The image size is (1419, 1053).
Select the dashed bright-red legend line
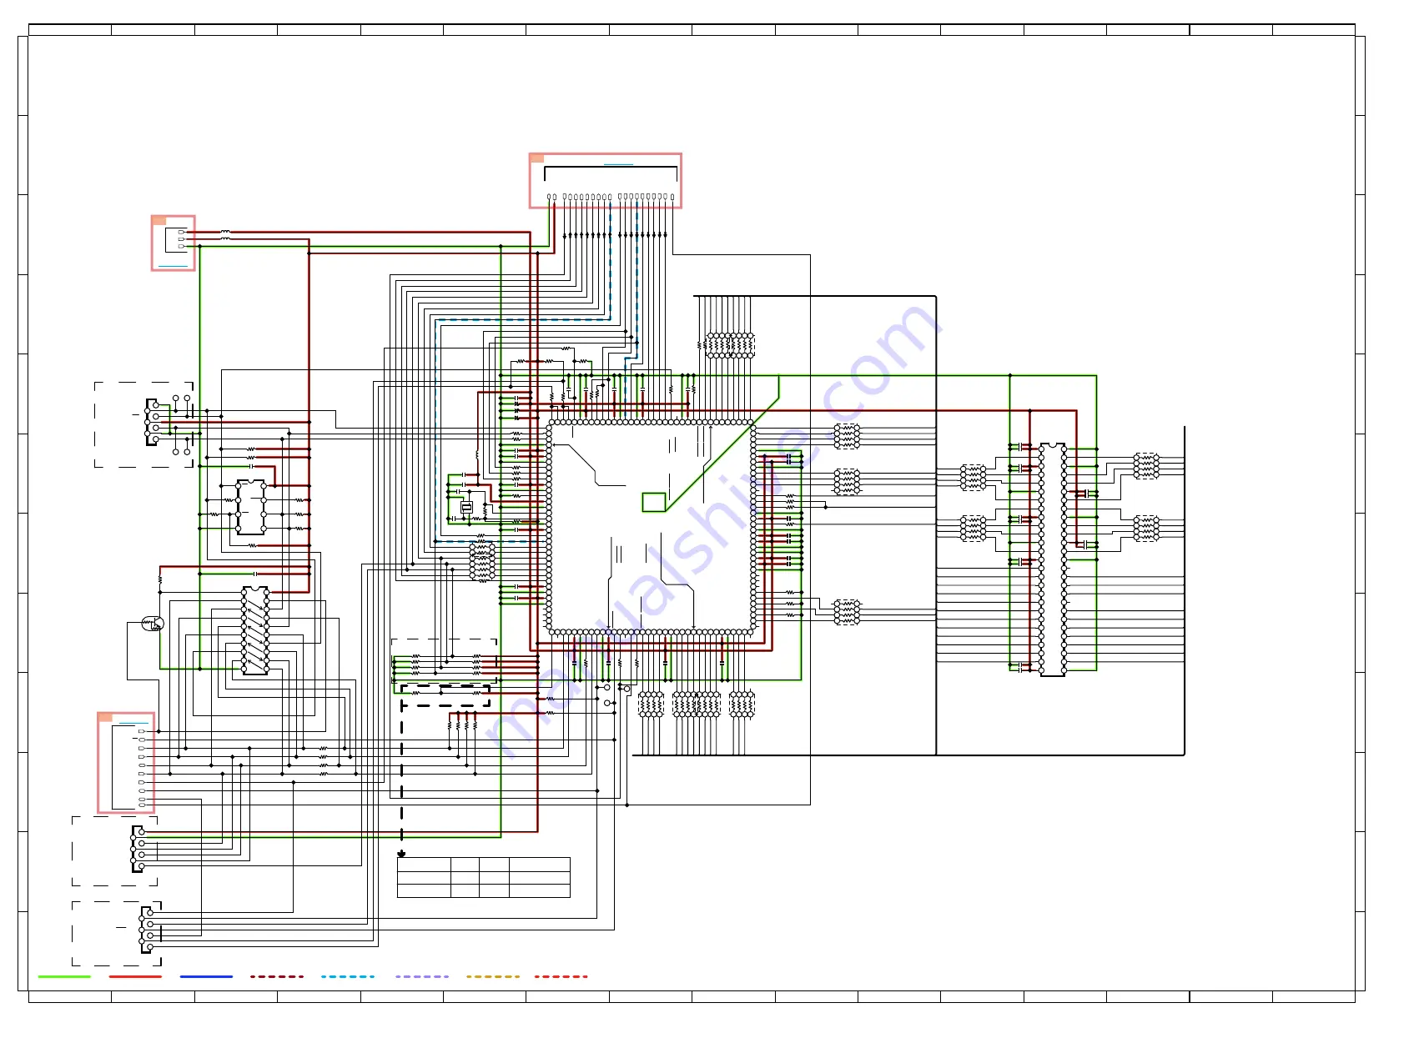[561, 976]
